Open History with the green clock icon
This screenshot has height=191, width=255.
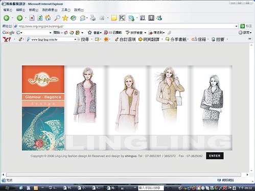[73, 18]
